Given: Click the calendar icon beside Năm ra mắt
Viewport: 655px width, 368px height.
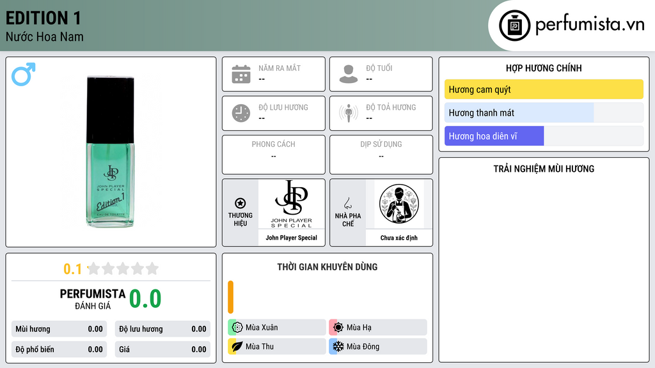Looking at the screenshot, I should (x=241, y=74).
